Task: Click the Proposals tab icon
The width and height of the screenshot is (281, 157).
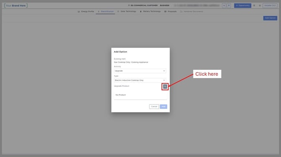Action: (165, 12)
